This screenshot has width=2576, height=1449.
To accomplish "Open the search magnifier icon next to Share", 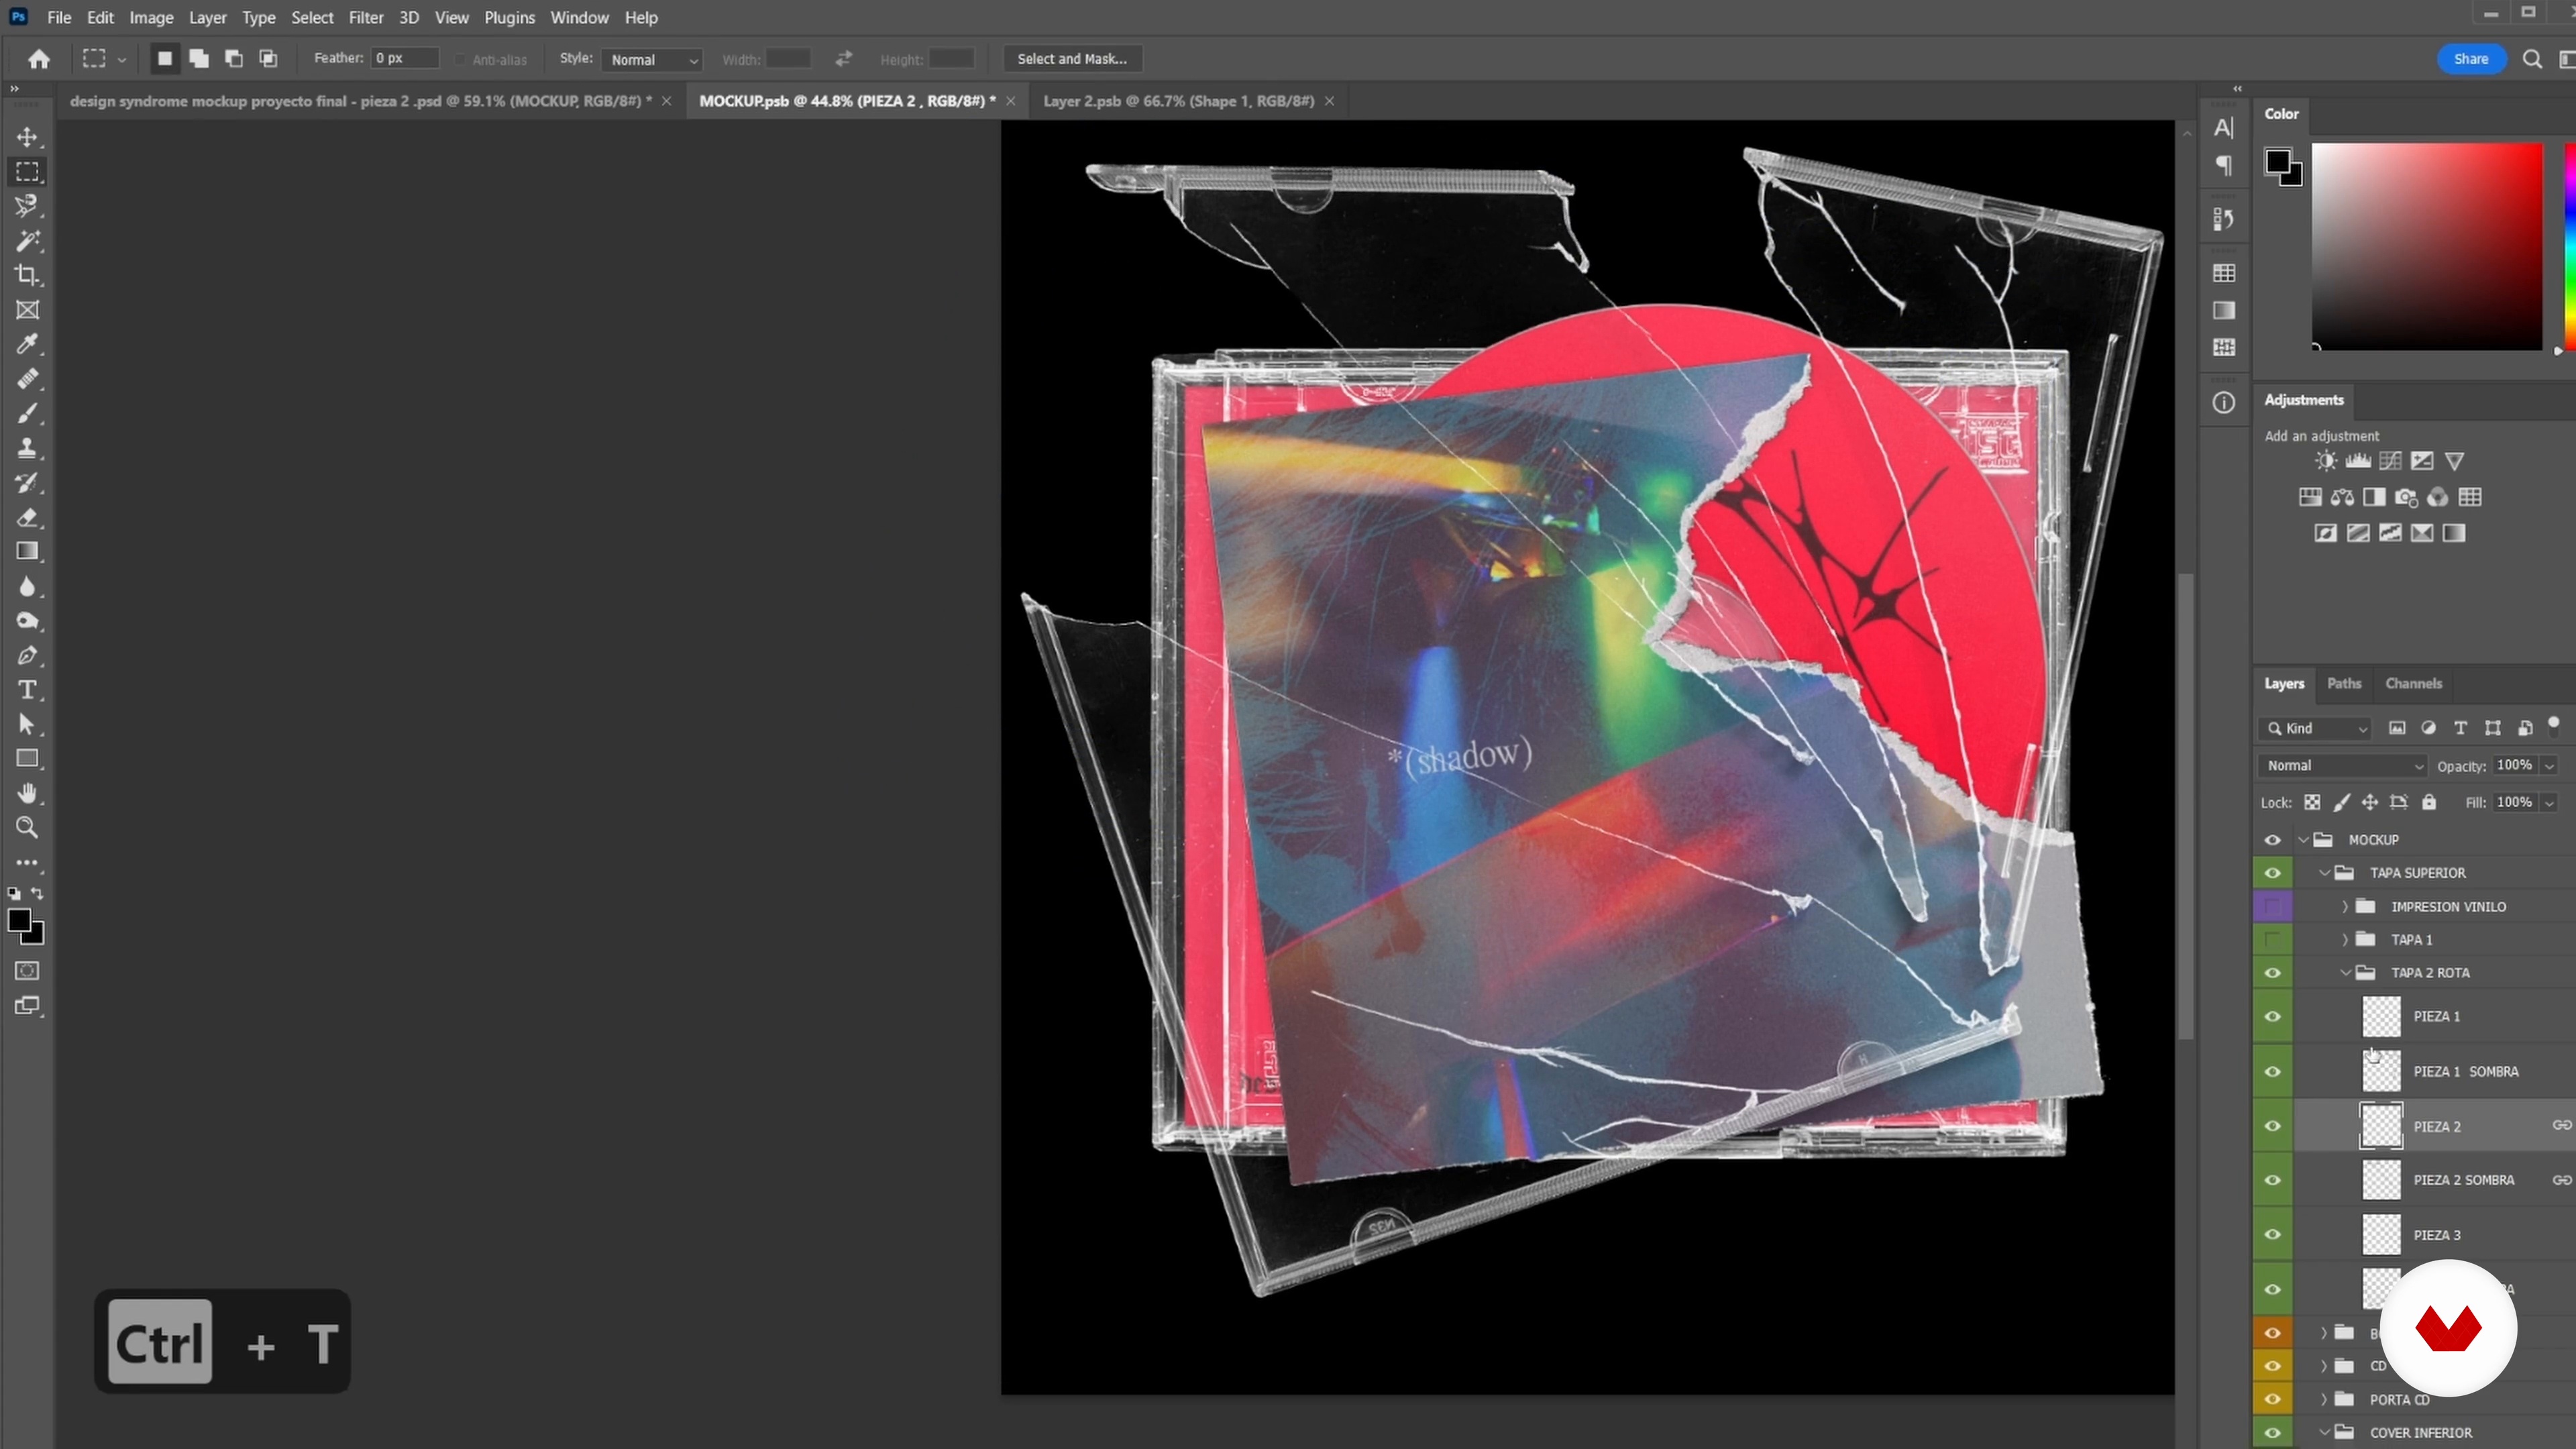I will (x=2532, y=59).
